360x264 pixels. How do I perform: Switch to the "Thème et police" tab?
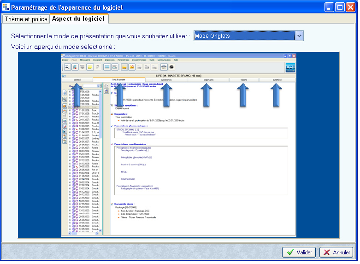(x=26, y=19)
